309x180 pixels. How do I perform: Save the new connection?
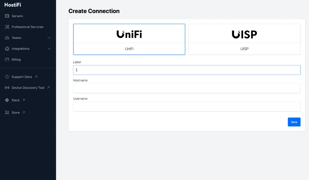pyautogui.click(x=294, y=122)
